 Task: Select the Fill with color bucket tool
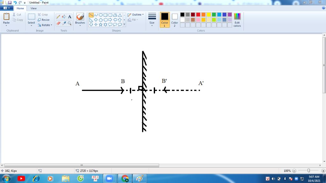(64, 17)
